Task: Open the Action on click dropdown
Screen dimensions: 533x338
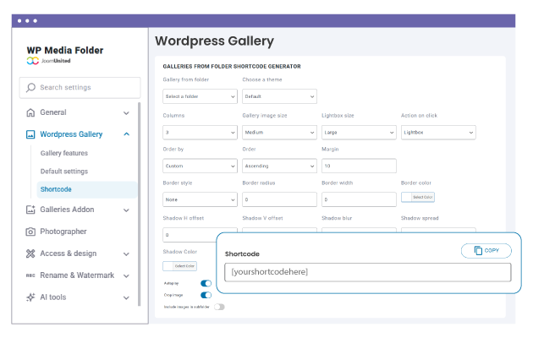Action: [438, 133]
